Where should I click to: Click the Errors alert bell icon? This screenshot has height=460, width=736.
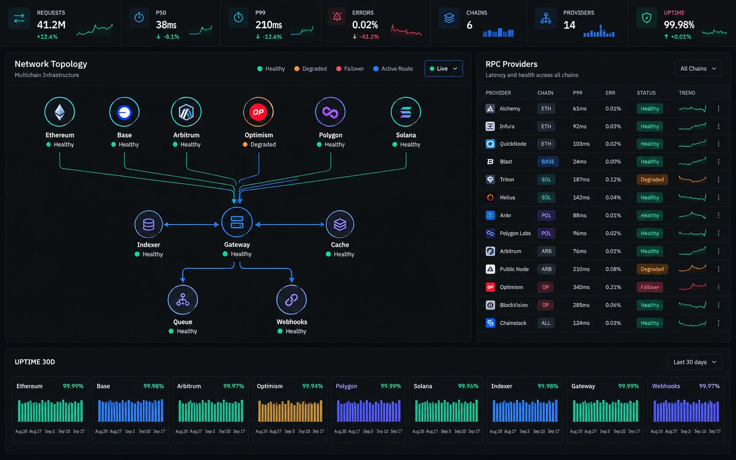click(337, 17)
